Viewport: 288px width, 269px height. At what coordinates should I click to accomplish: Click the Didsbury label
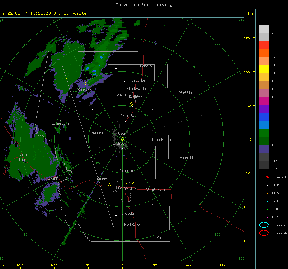pos(121,143)
